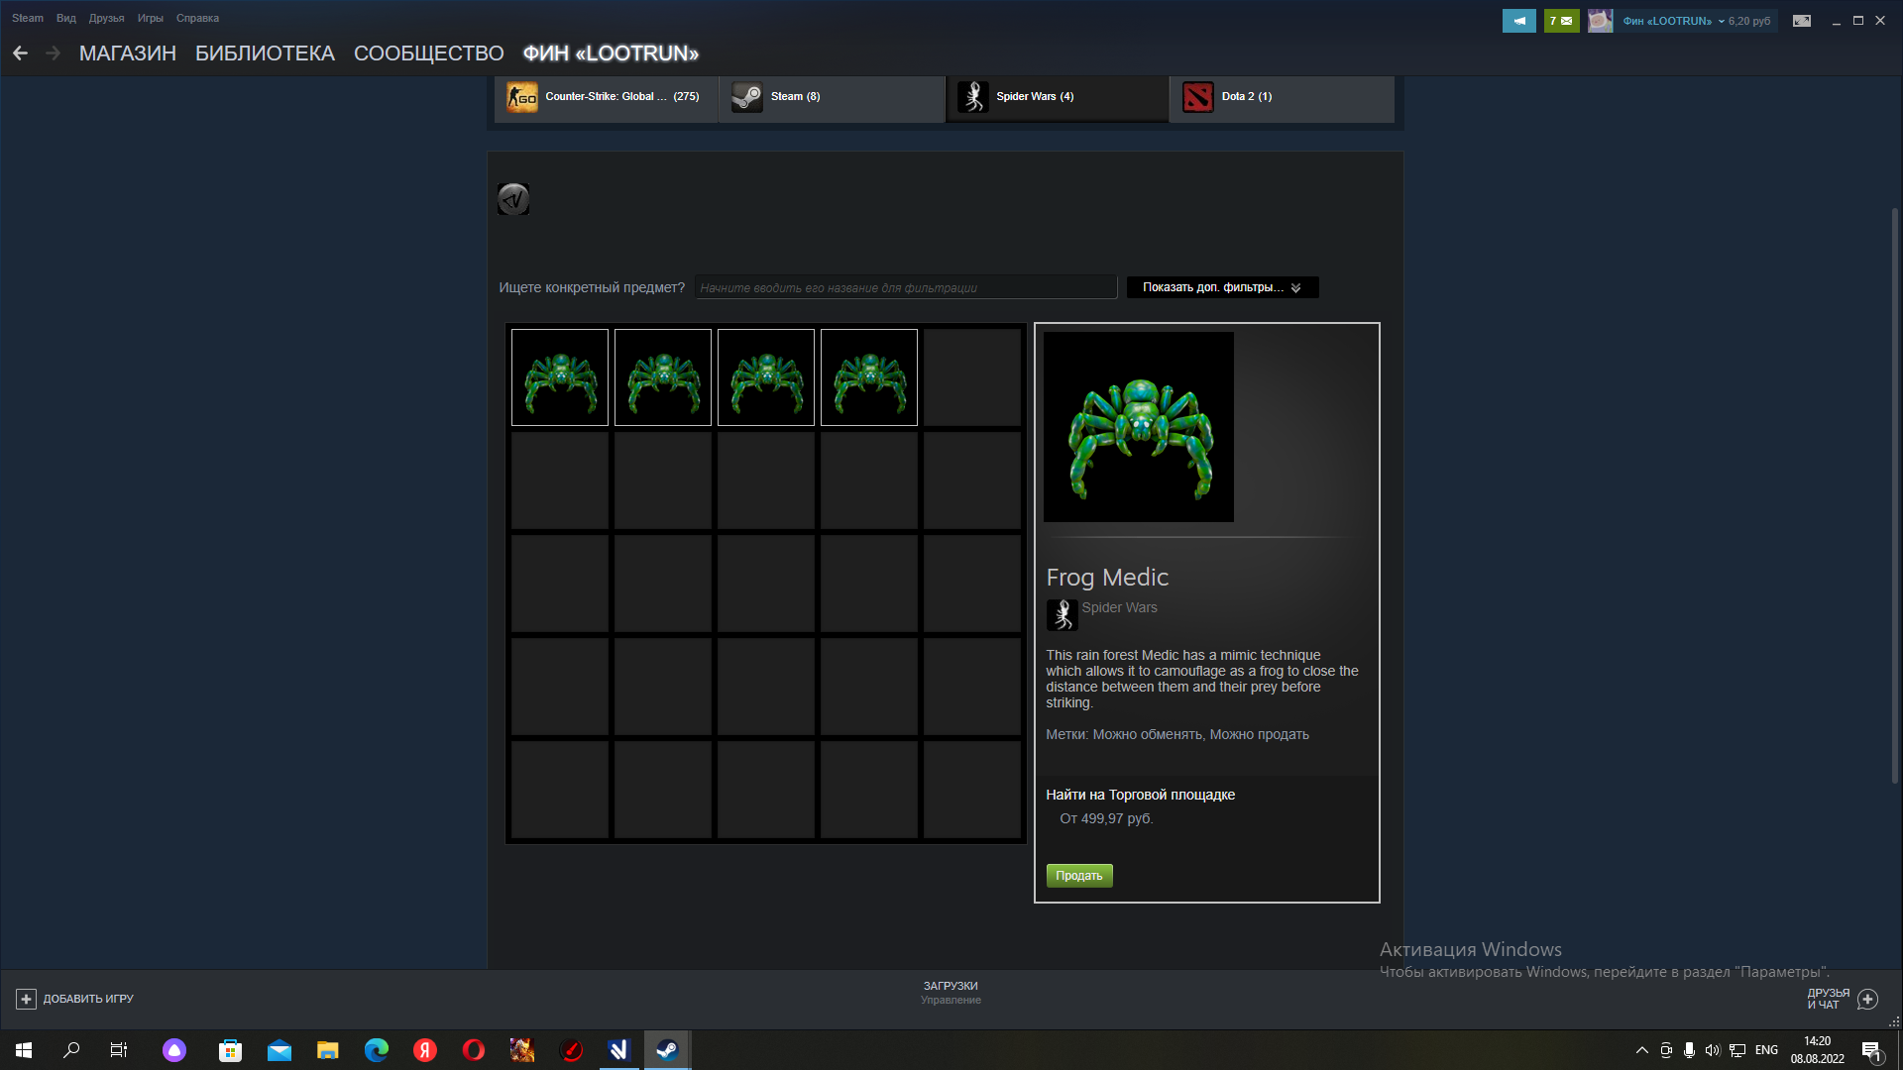Launch Microsoft Edge from taskbar
Screen dimensions: 1903x1070
coord(377,1050)
